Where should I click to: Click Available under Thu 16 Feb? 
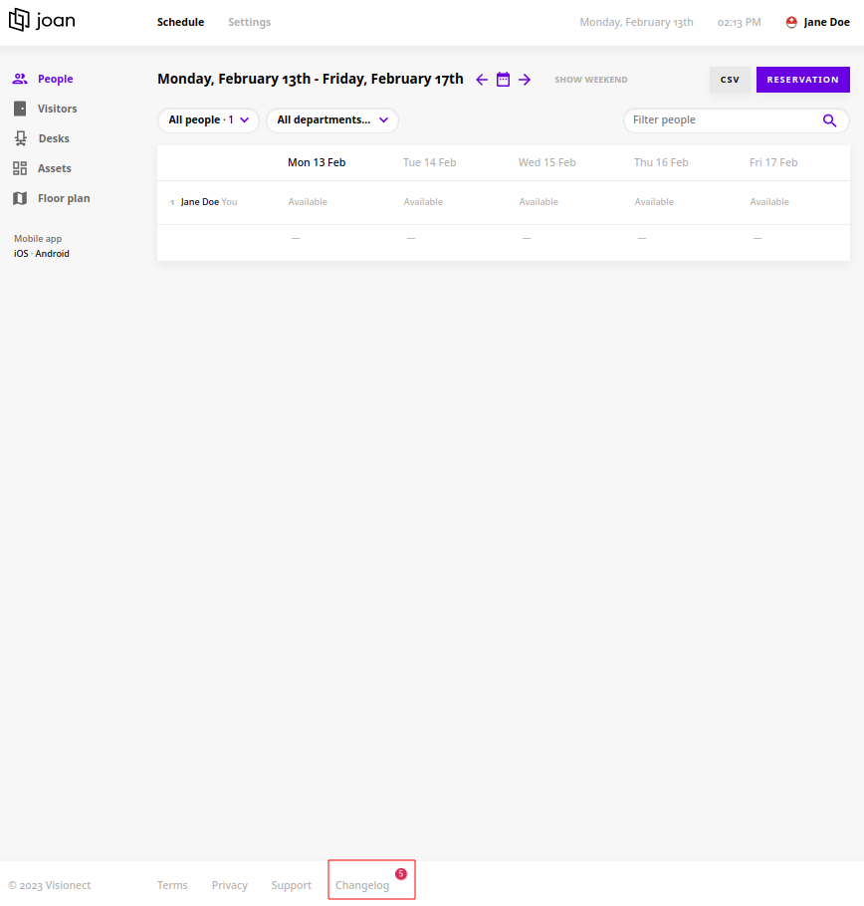tap(654, 202)
